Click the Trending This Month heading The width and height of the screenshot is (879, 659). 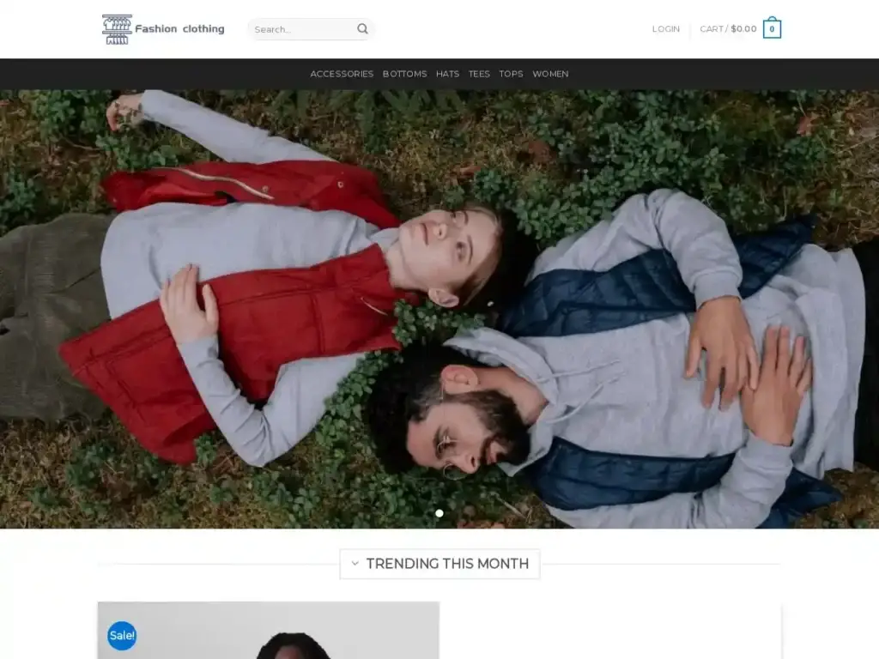(x=447, y=564)
